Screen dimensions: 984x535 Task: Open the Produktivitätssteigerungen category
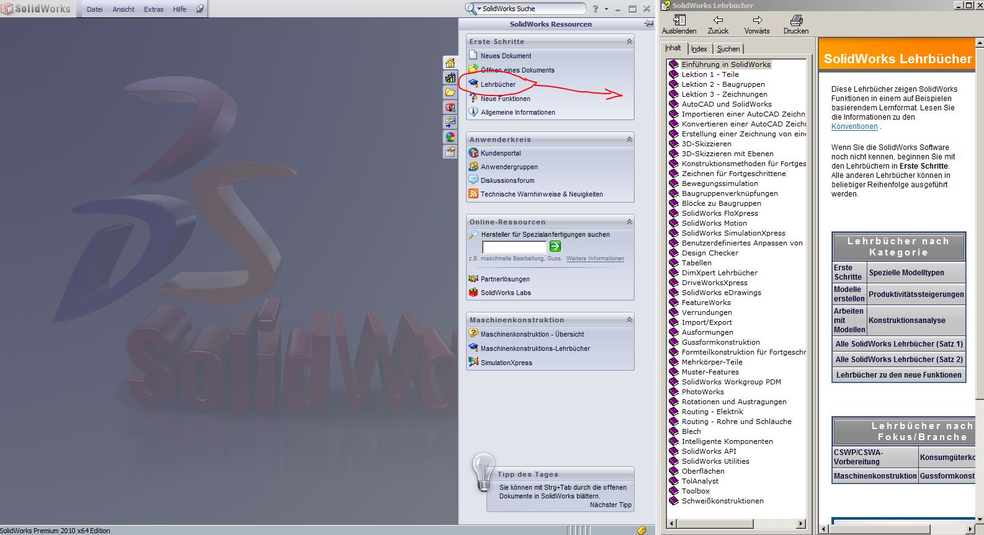pyautogui.click(x=916, y=294)
